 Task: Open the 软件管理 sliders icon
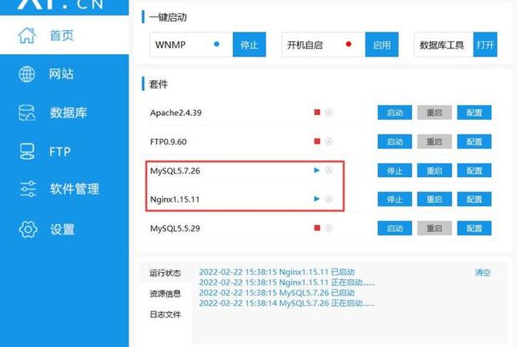pos(28,189)
